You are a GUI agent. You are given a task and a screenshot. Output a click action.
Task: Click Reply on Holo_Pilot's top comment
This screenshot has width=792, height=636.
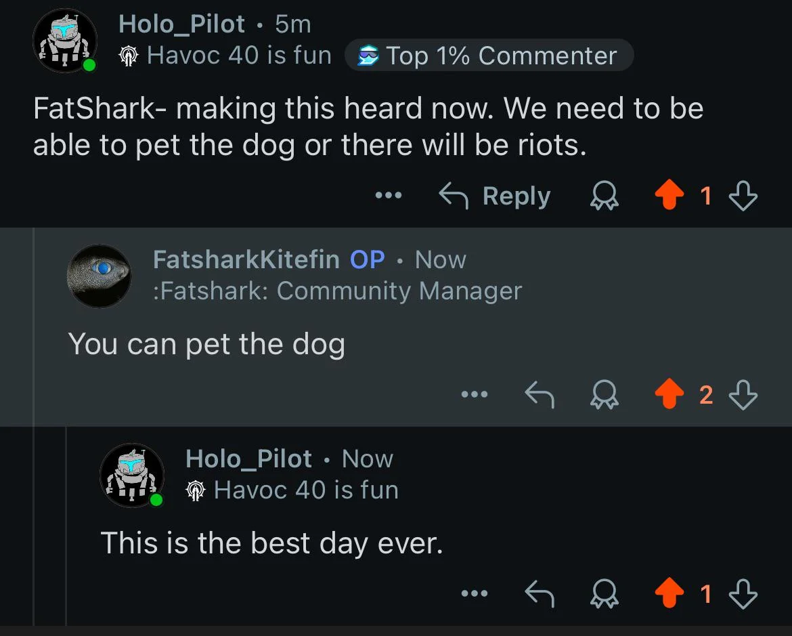point(496,196)
